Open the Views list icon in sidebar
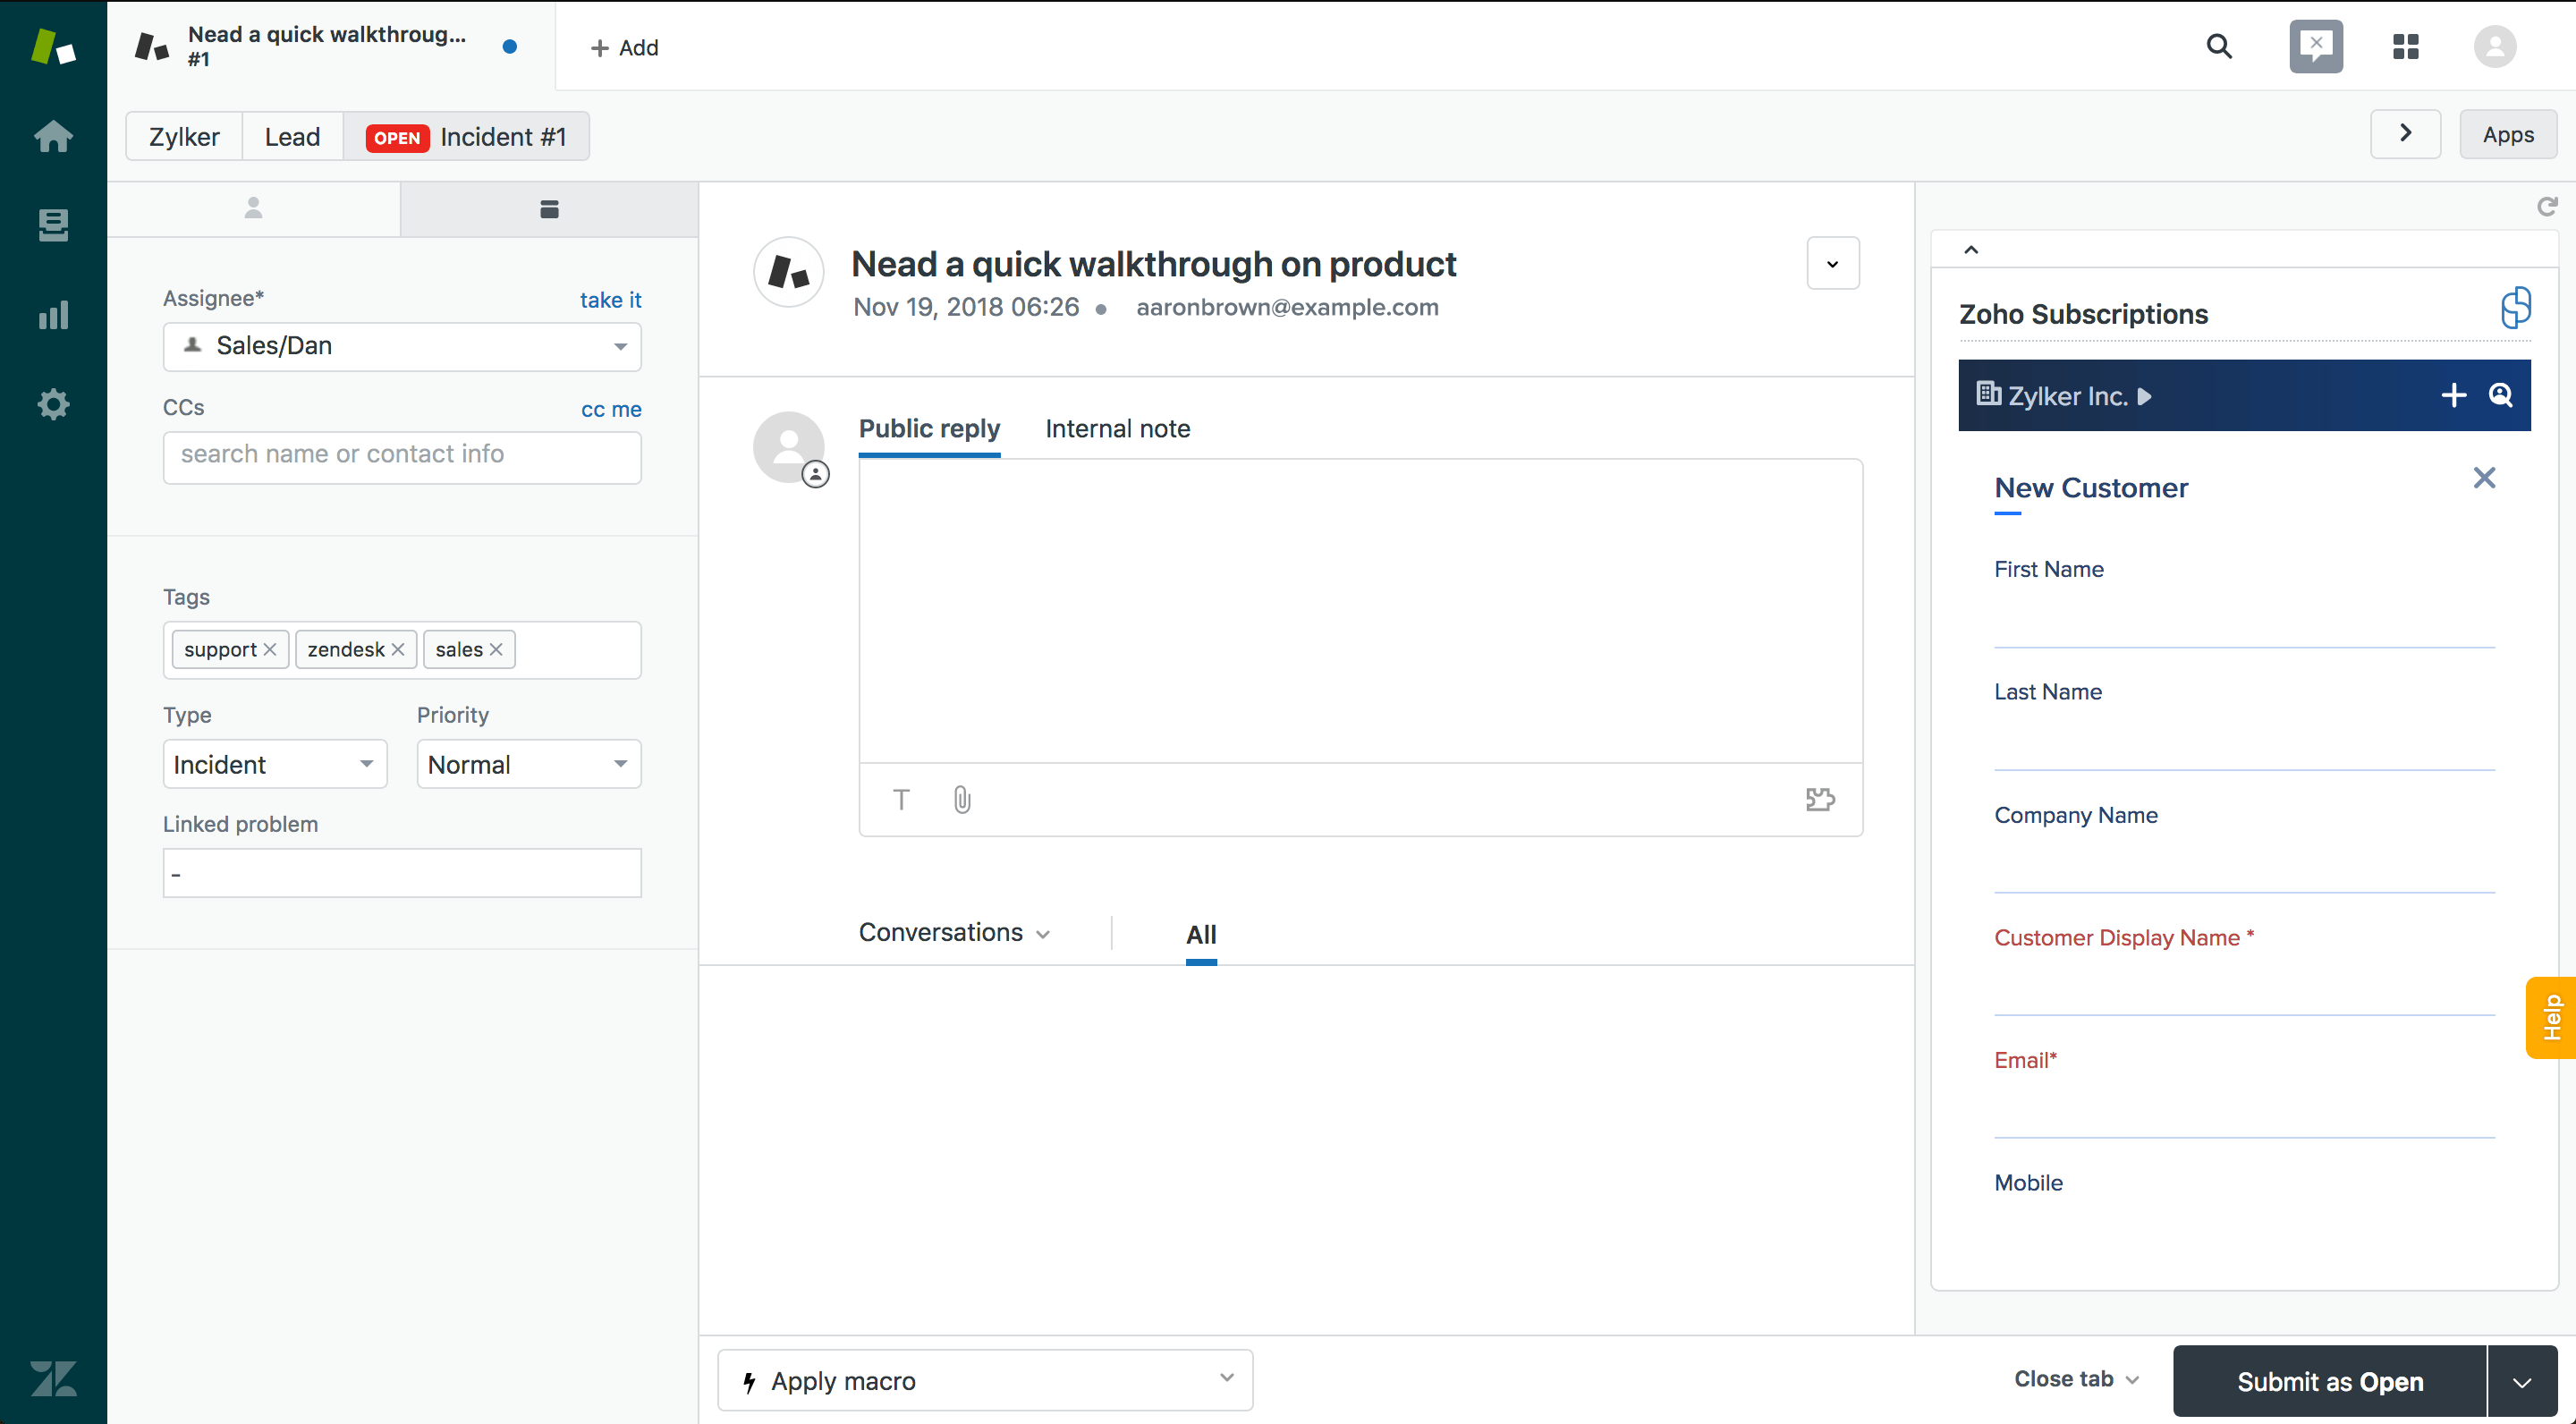Viewport: 2576px width, 1424px height. (53, 225)
